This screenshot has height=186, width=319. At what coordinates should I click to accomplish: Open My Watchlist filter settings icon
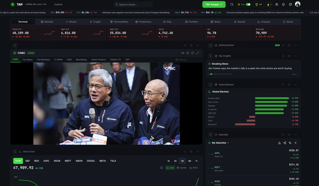[290, 143]
